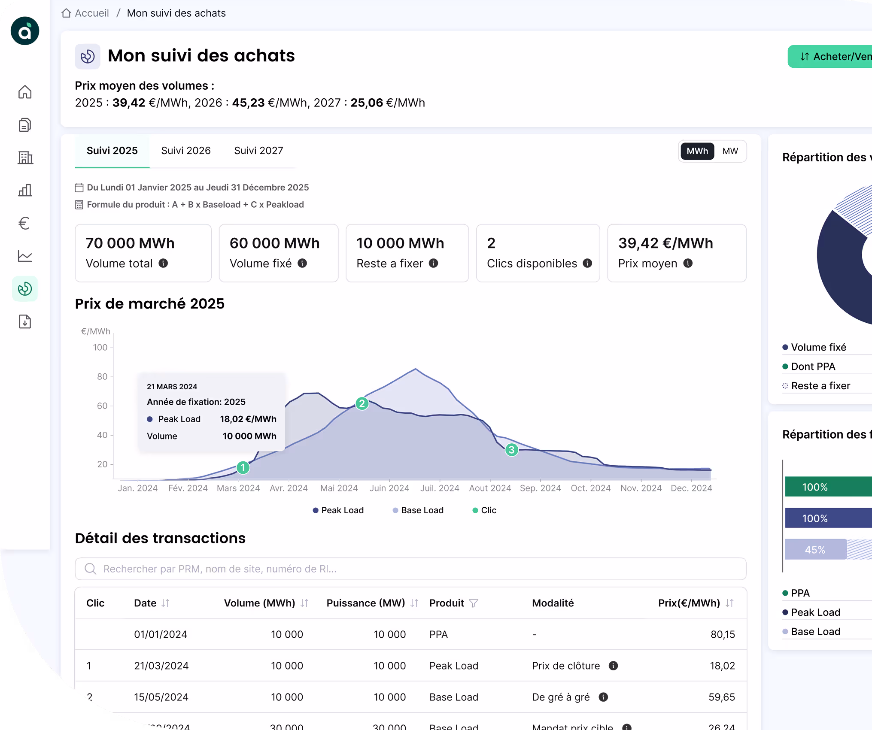Open the euro billing sidebar icon
This screenshot has width=872, height=730.
(25, 223)
